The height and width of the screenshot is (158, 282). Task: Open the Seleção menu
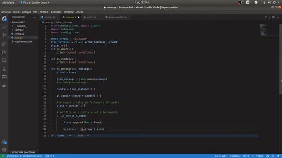point(26,12)
